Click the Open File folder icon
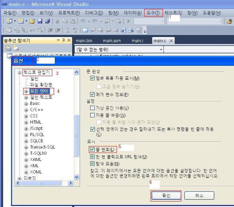Viewport: 234px width, 207px height. [x=32, y=21]
